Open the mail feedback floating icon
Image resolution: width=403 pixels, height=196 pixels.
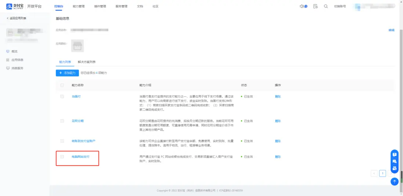pyautogui.click(x=394, y=168)
